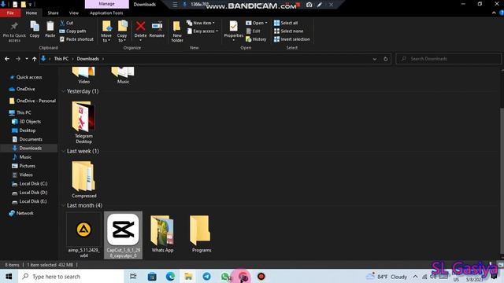Viewport: 504px width, 283px height.
Task: Open Task View from taskbar
Action: (133, 276)
